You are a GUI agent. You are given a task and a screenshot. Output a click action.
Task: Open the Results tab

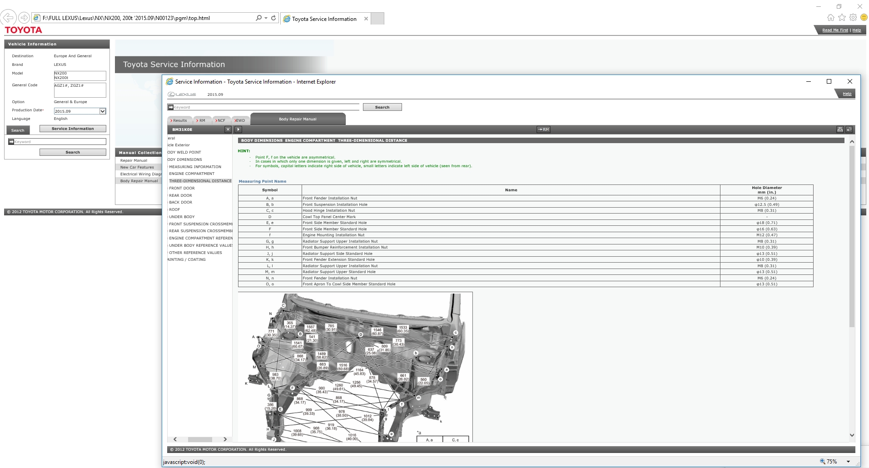tap(179, 120)
